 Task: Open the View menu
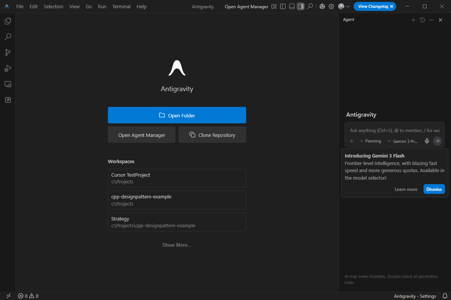click(x=74, y=6)
